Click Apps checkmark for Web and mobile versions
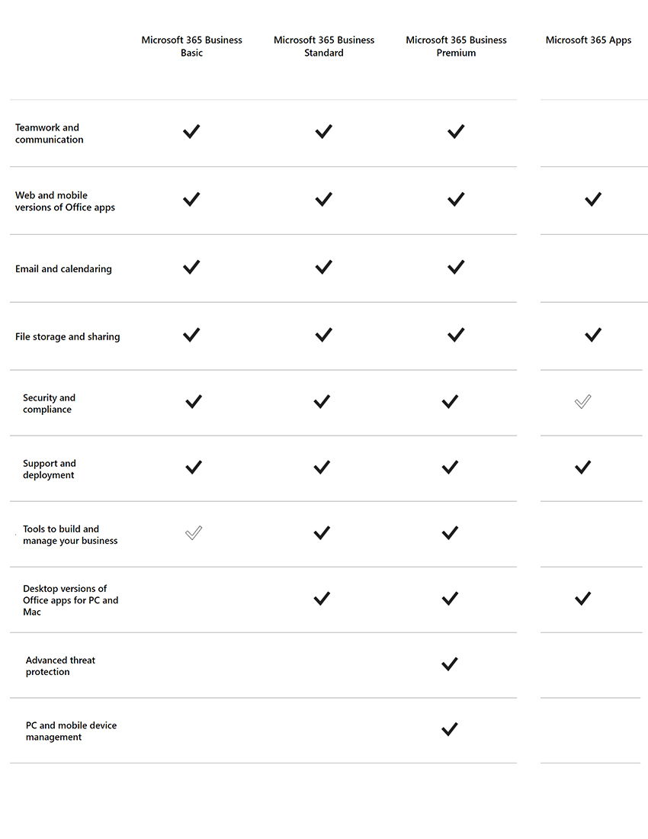Viewport: 648px width, 839px height. 593,200
